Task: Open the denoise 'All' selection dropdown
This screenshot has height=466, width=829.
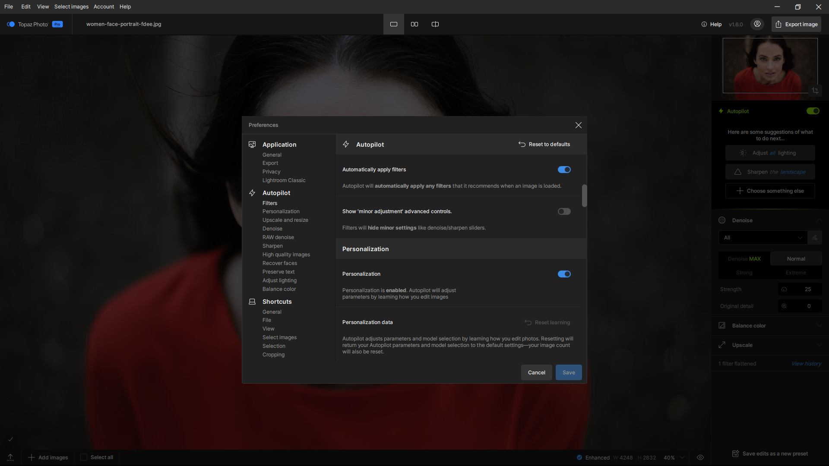Action: (763, 238)
